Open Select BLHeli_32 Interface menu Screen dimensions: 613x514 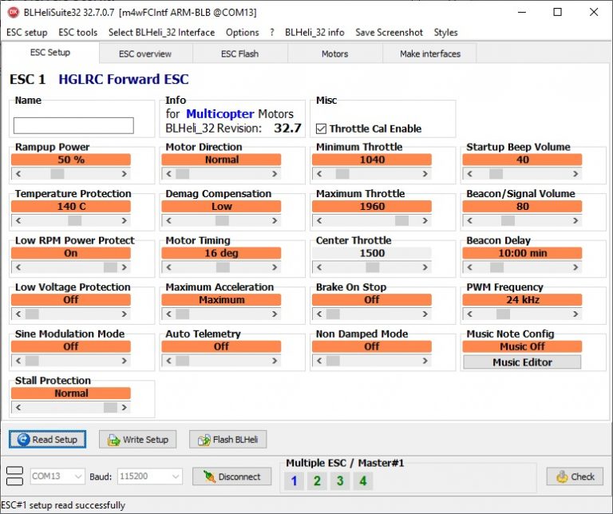click(161, 33)
